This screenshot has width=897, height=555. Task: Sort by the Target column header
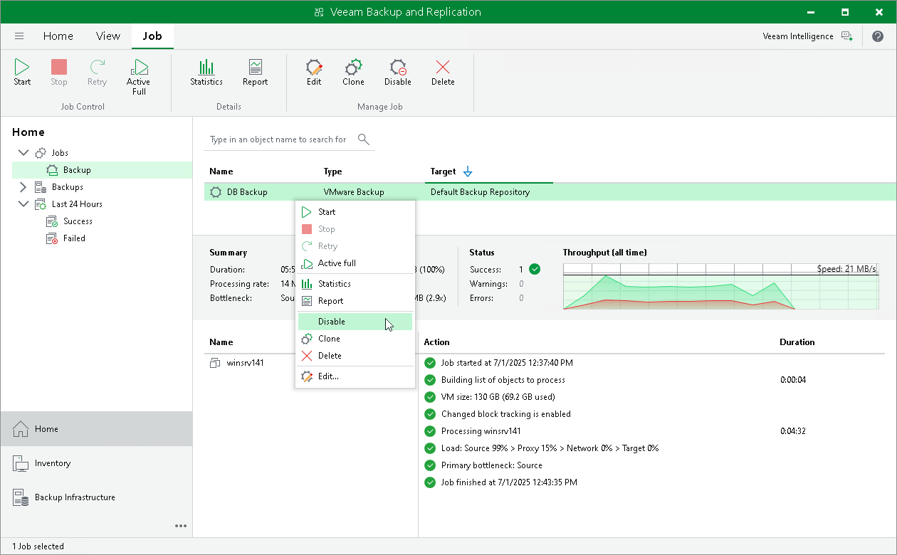[443, 171]
